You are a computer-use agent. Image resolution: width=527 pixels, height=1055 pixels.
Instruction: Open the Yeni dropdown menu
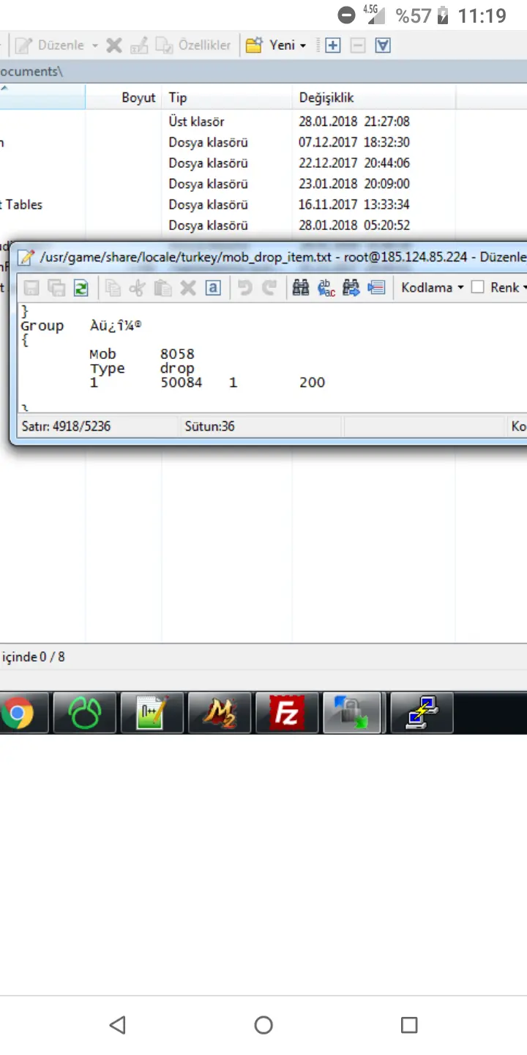point(276,45)
